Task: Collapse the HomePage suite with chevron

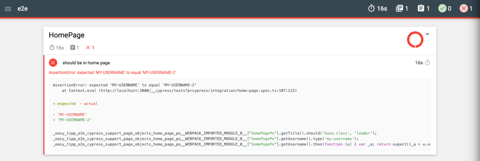Action: 428,35
